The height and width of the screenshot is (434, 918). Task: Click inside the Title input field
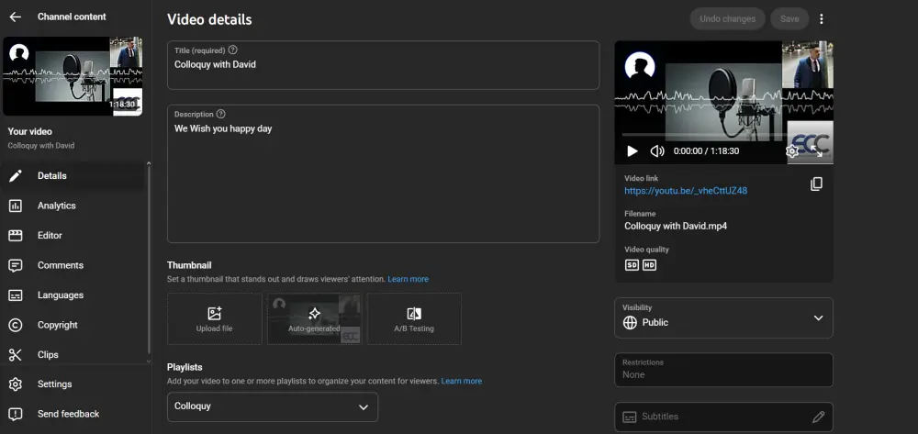tap(383, 65)
